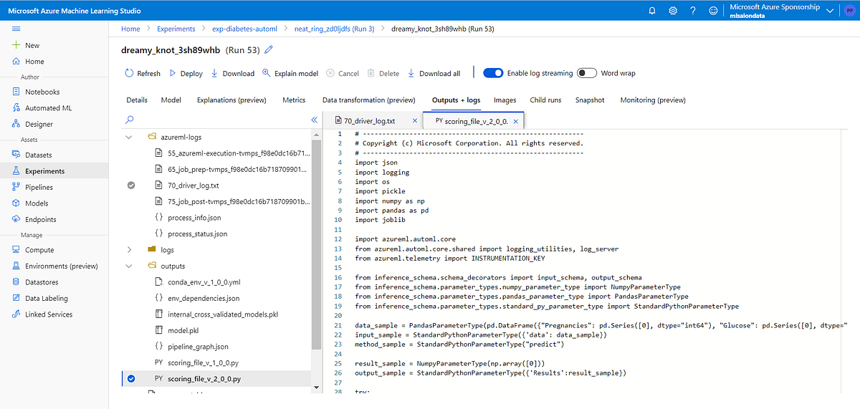Open internal_cross_validated_models.pkl file

(x=222, y=314)
